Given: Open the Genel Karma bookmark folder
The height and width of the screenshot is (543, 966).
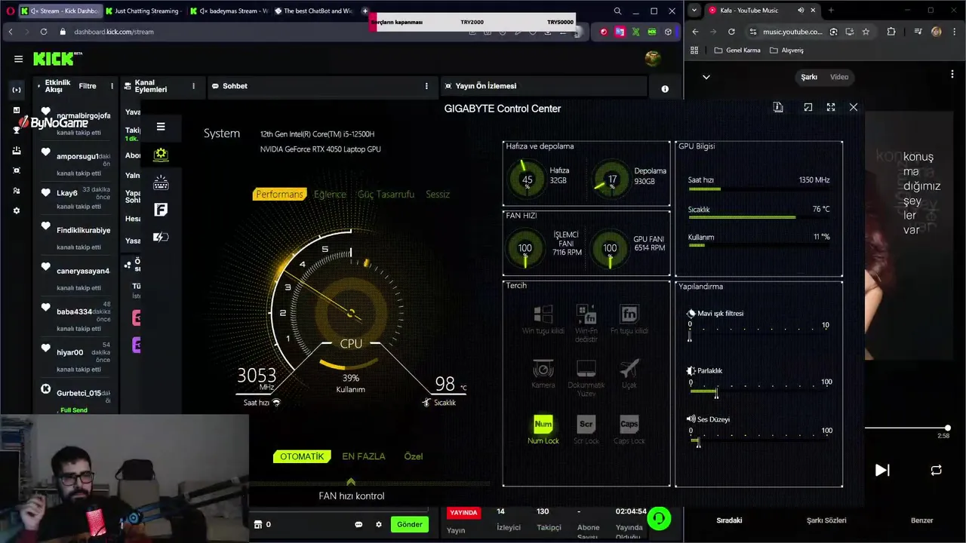Looking at the screenshot, I should (737, 51).
